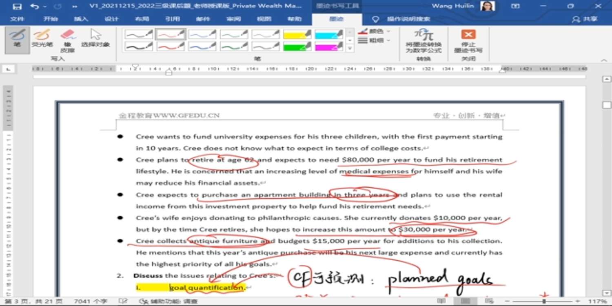Switch to Read Mode view in status bar
The width and height of the screenshot is (612, 306).
441,301
